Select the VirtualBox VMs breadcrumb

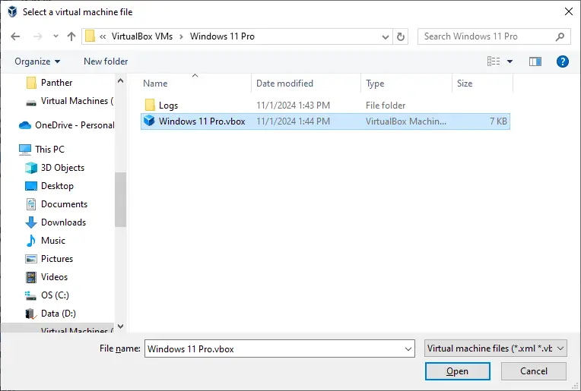[x=142, y=36]
